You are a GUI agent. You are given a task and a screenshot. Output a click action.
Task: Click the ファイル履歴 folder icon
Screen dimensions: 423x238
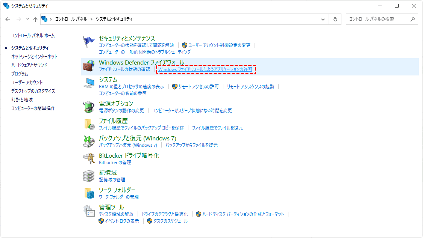point(89,124)
